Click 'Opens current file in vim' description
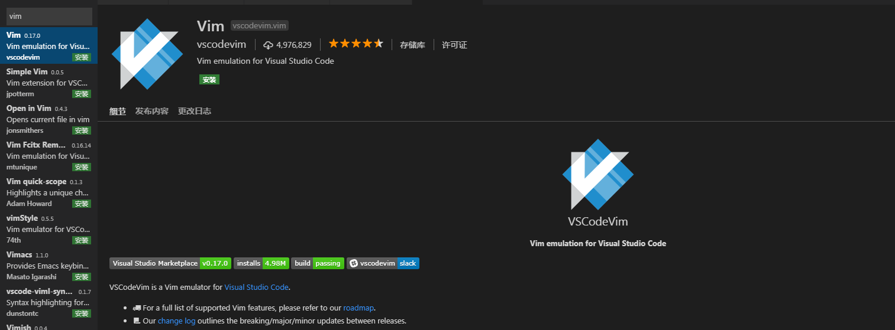Image resolution: width=895 pixels, height=330 pixels. [48, 119]
